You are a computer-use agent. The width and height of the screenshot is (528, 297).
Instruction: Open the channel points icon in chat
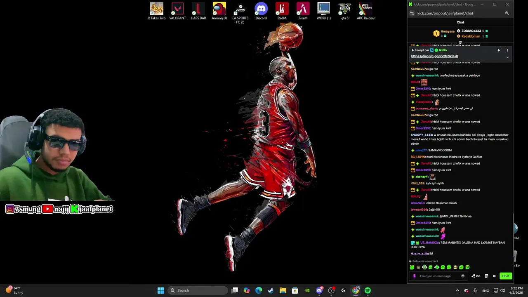pyautogui.click(x=476, y=276)
